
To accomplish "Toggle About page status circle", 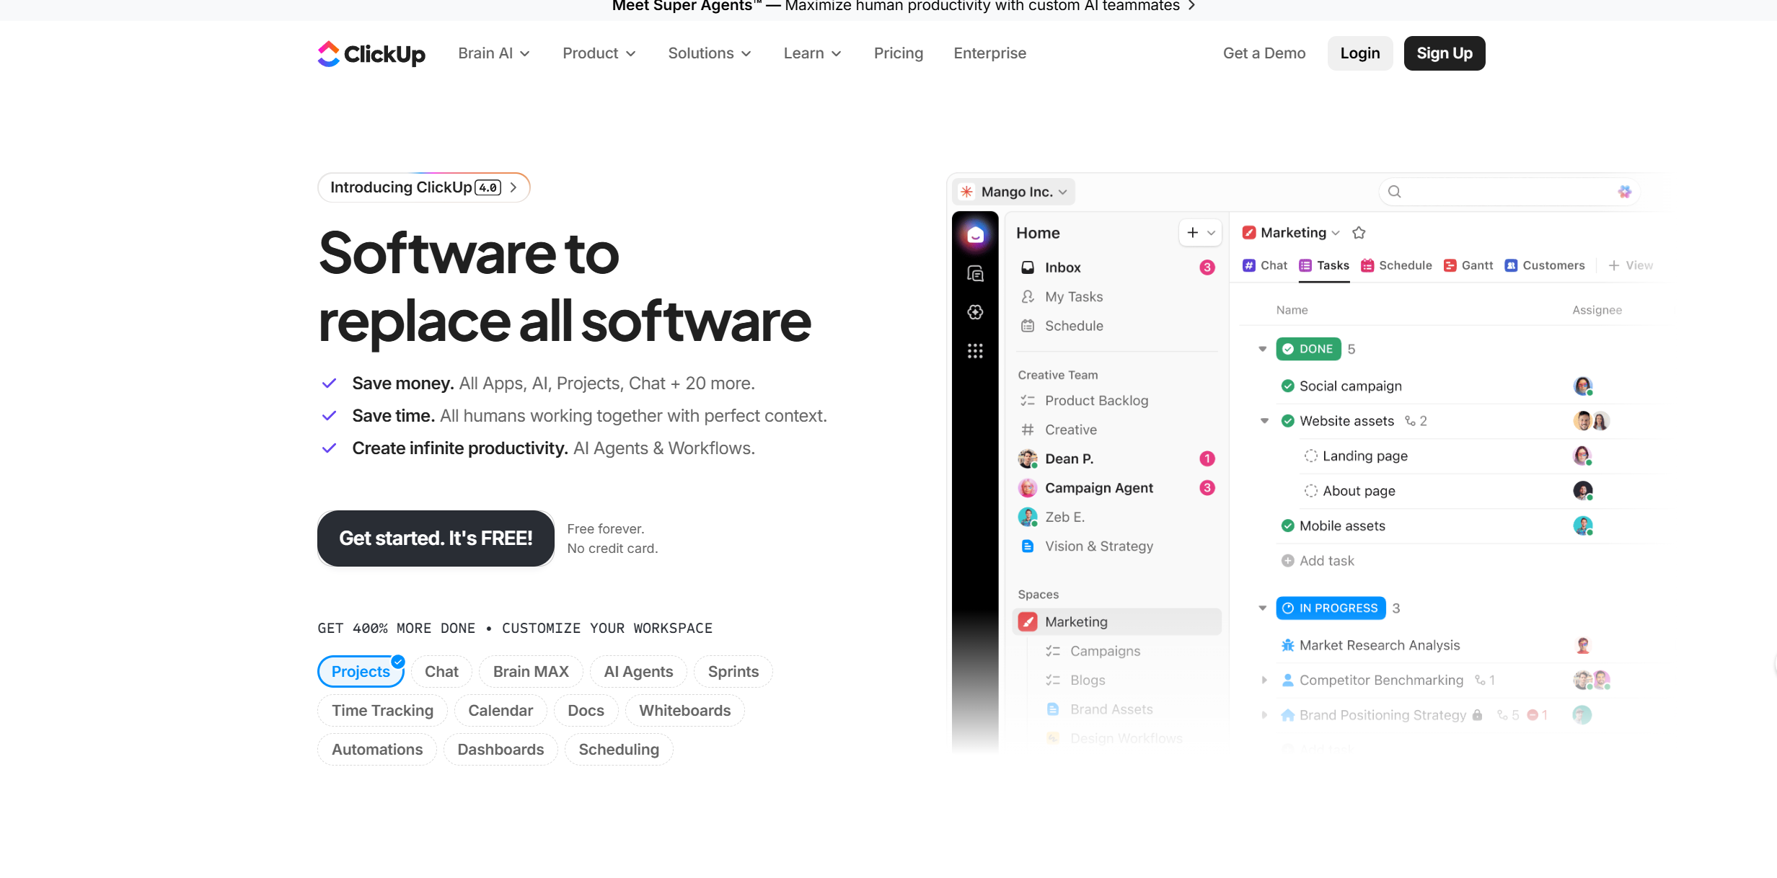I will point(1310,491).
